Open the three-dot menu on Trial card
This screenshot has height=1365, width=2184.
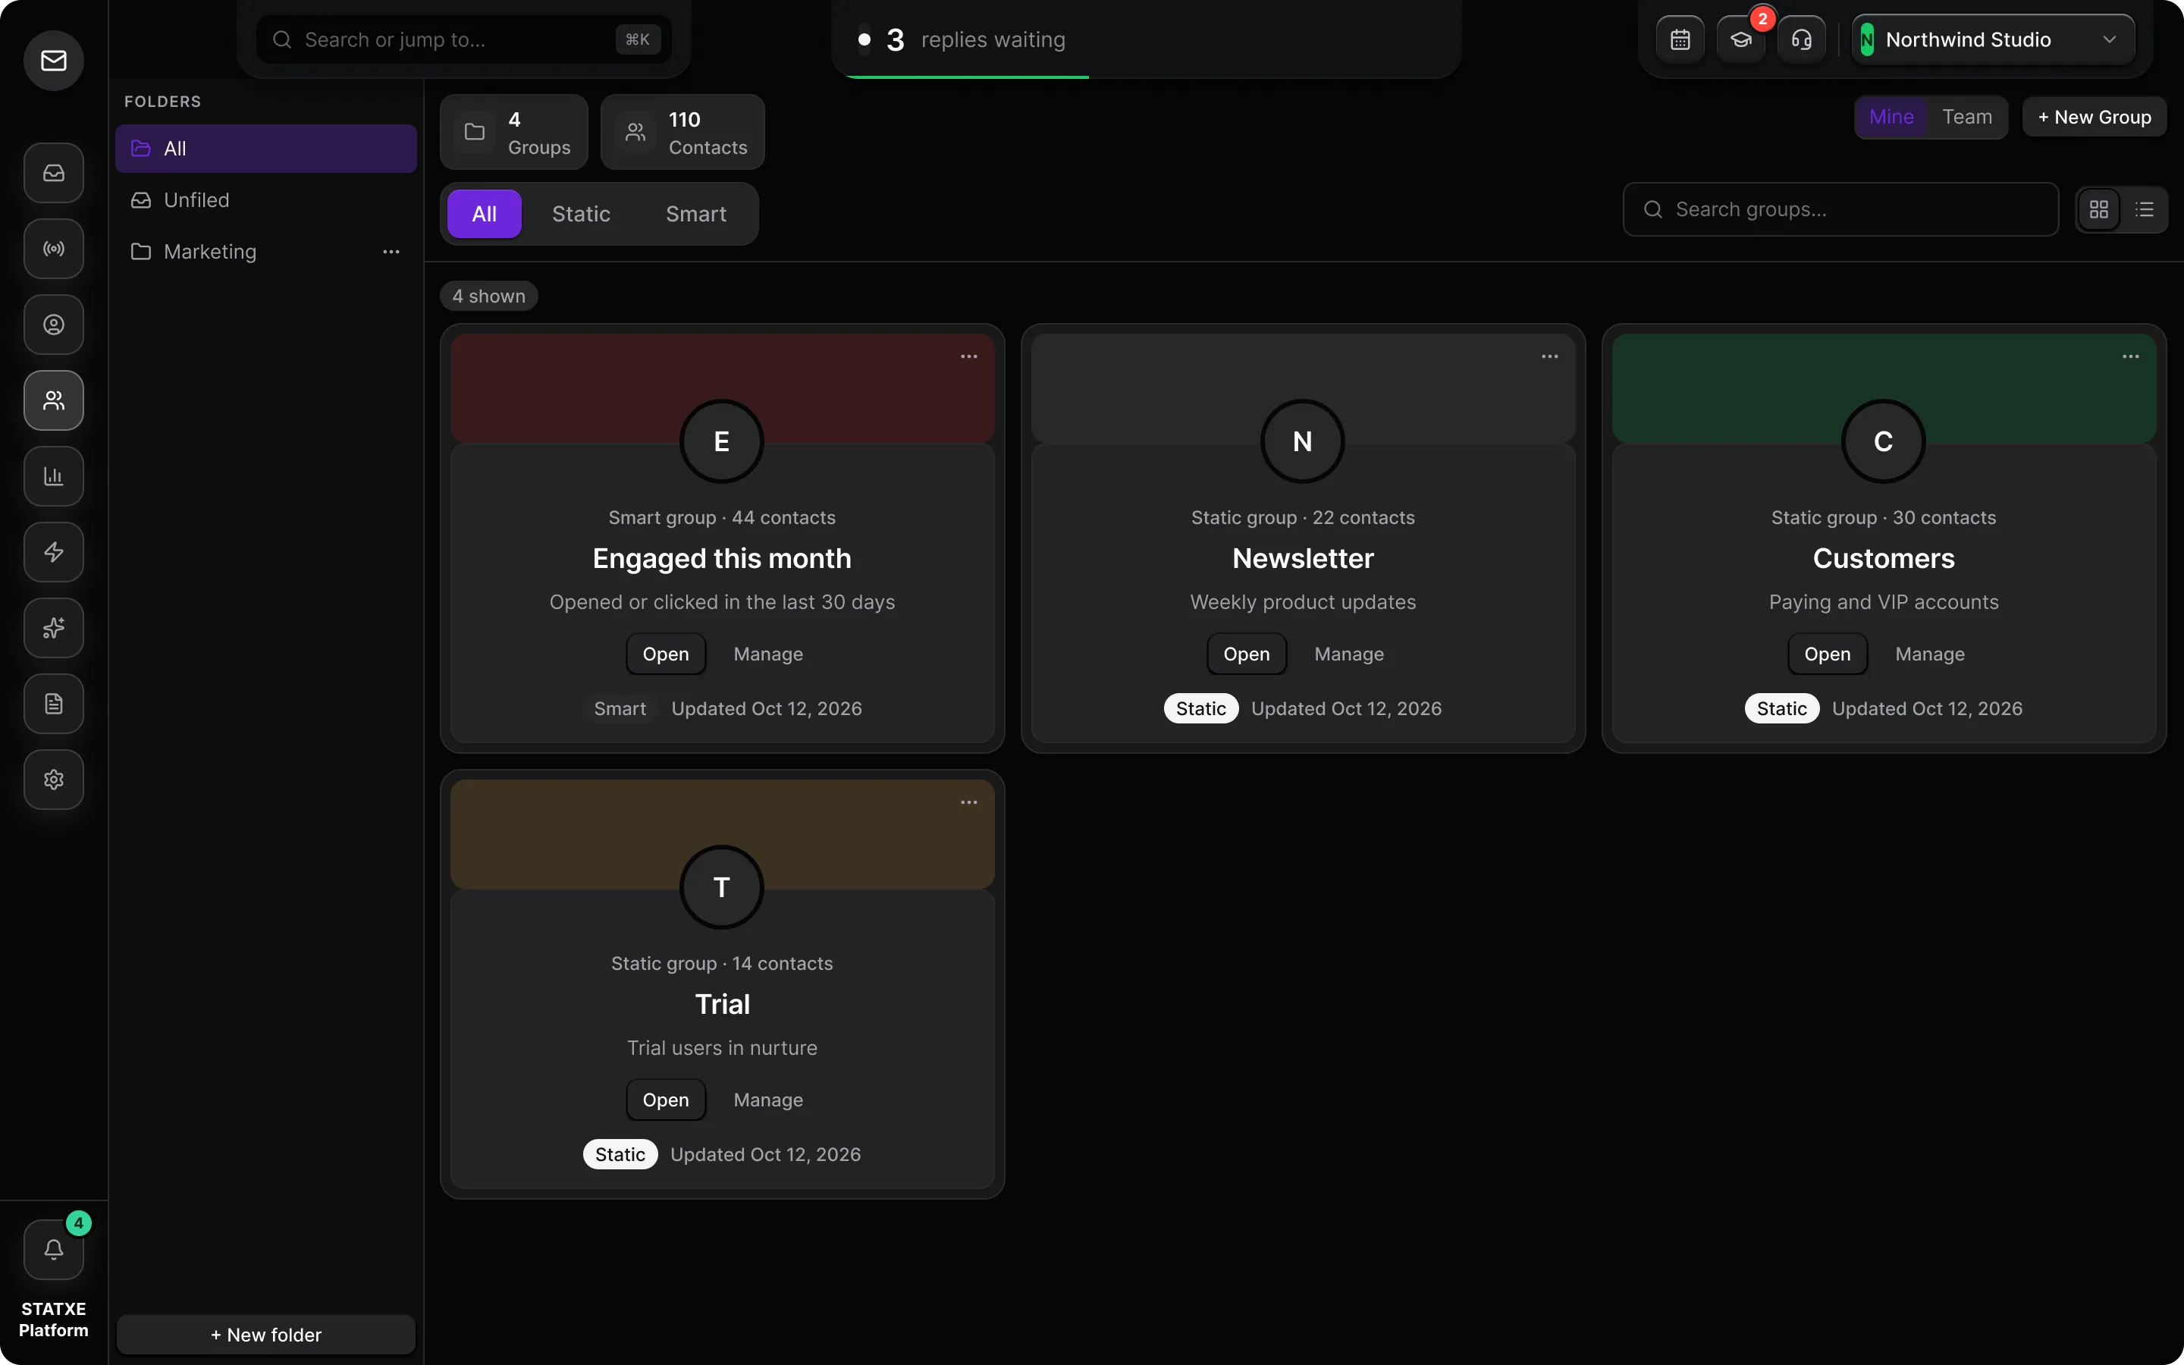(968, 802)
